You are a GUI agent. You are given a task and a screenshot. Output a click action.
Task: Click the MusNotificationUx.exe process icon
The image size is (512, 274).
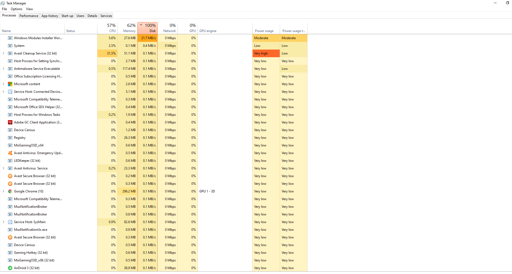click(10, 230)
